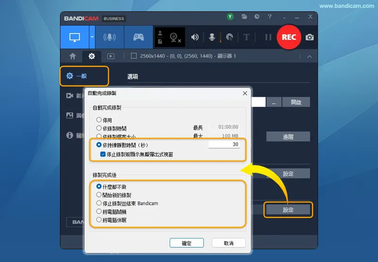This screenshot has width=378, height=262.
Task: Select the 開始新的錄製 radio button
Action: [99, 195]
